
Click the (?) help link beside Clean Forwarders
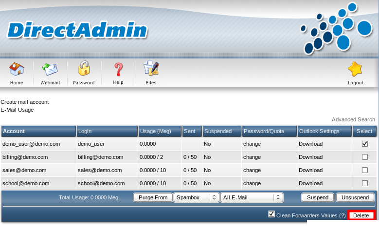[342, 215]
